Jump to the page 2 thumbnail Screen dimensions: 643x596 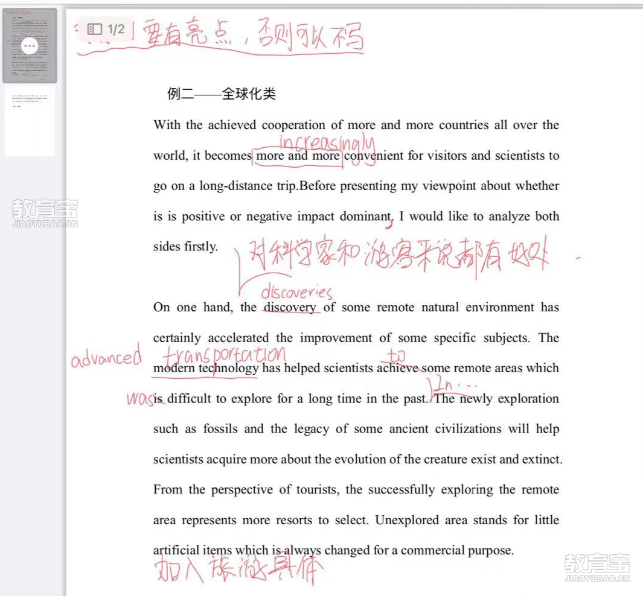(x=30, y=121)
